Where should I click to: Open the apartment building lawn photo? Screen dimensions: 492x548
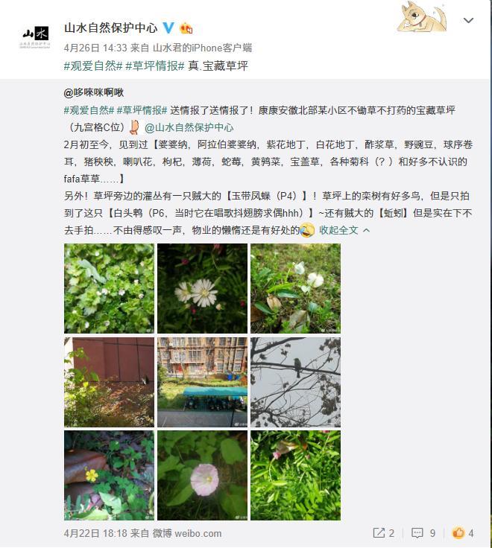[202, 382]
